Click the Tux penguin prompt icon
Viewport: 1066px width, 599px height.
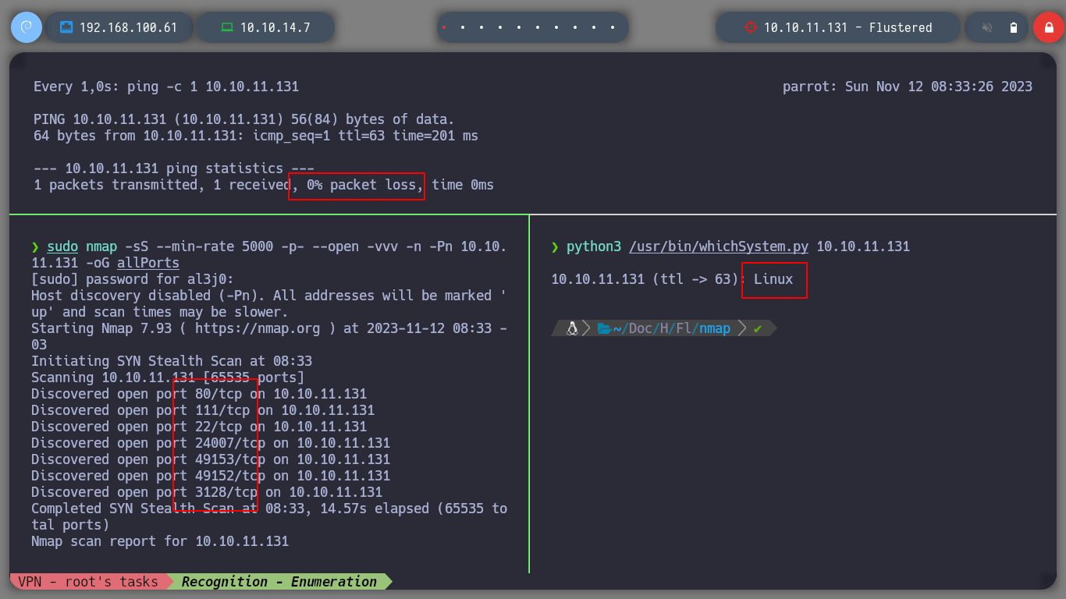(572, 328)
